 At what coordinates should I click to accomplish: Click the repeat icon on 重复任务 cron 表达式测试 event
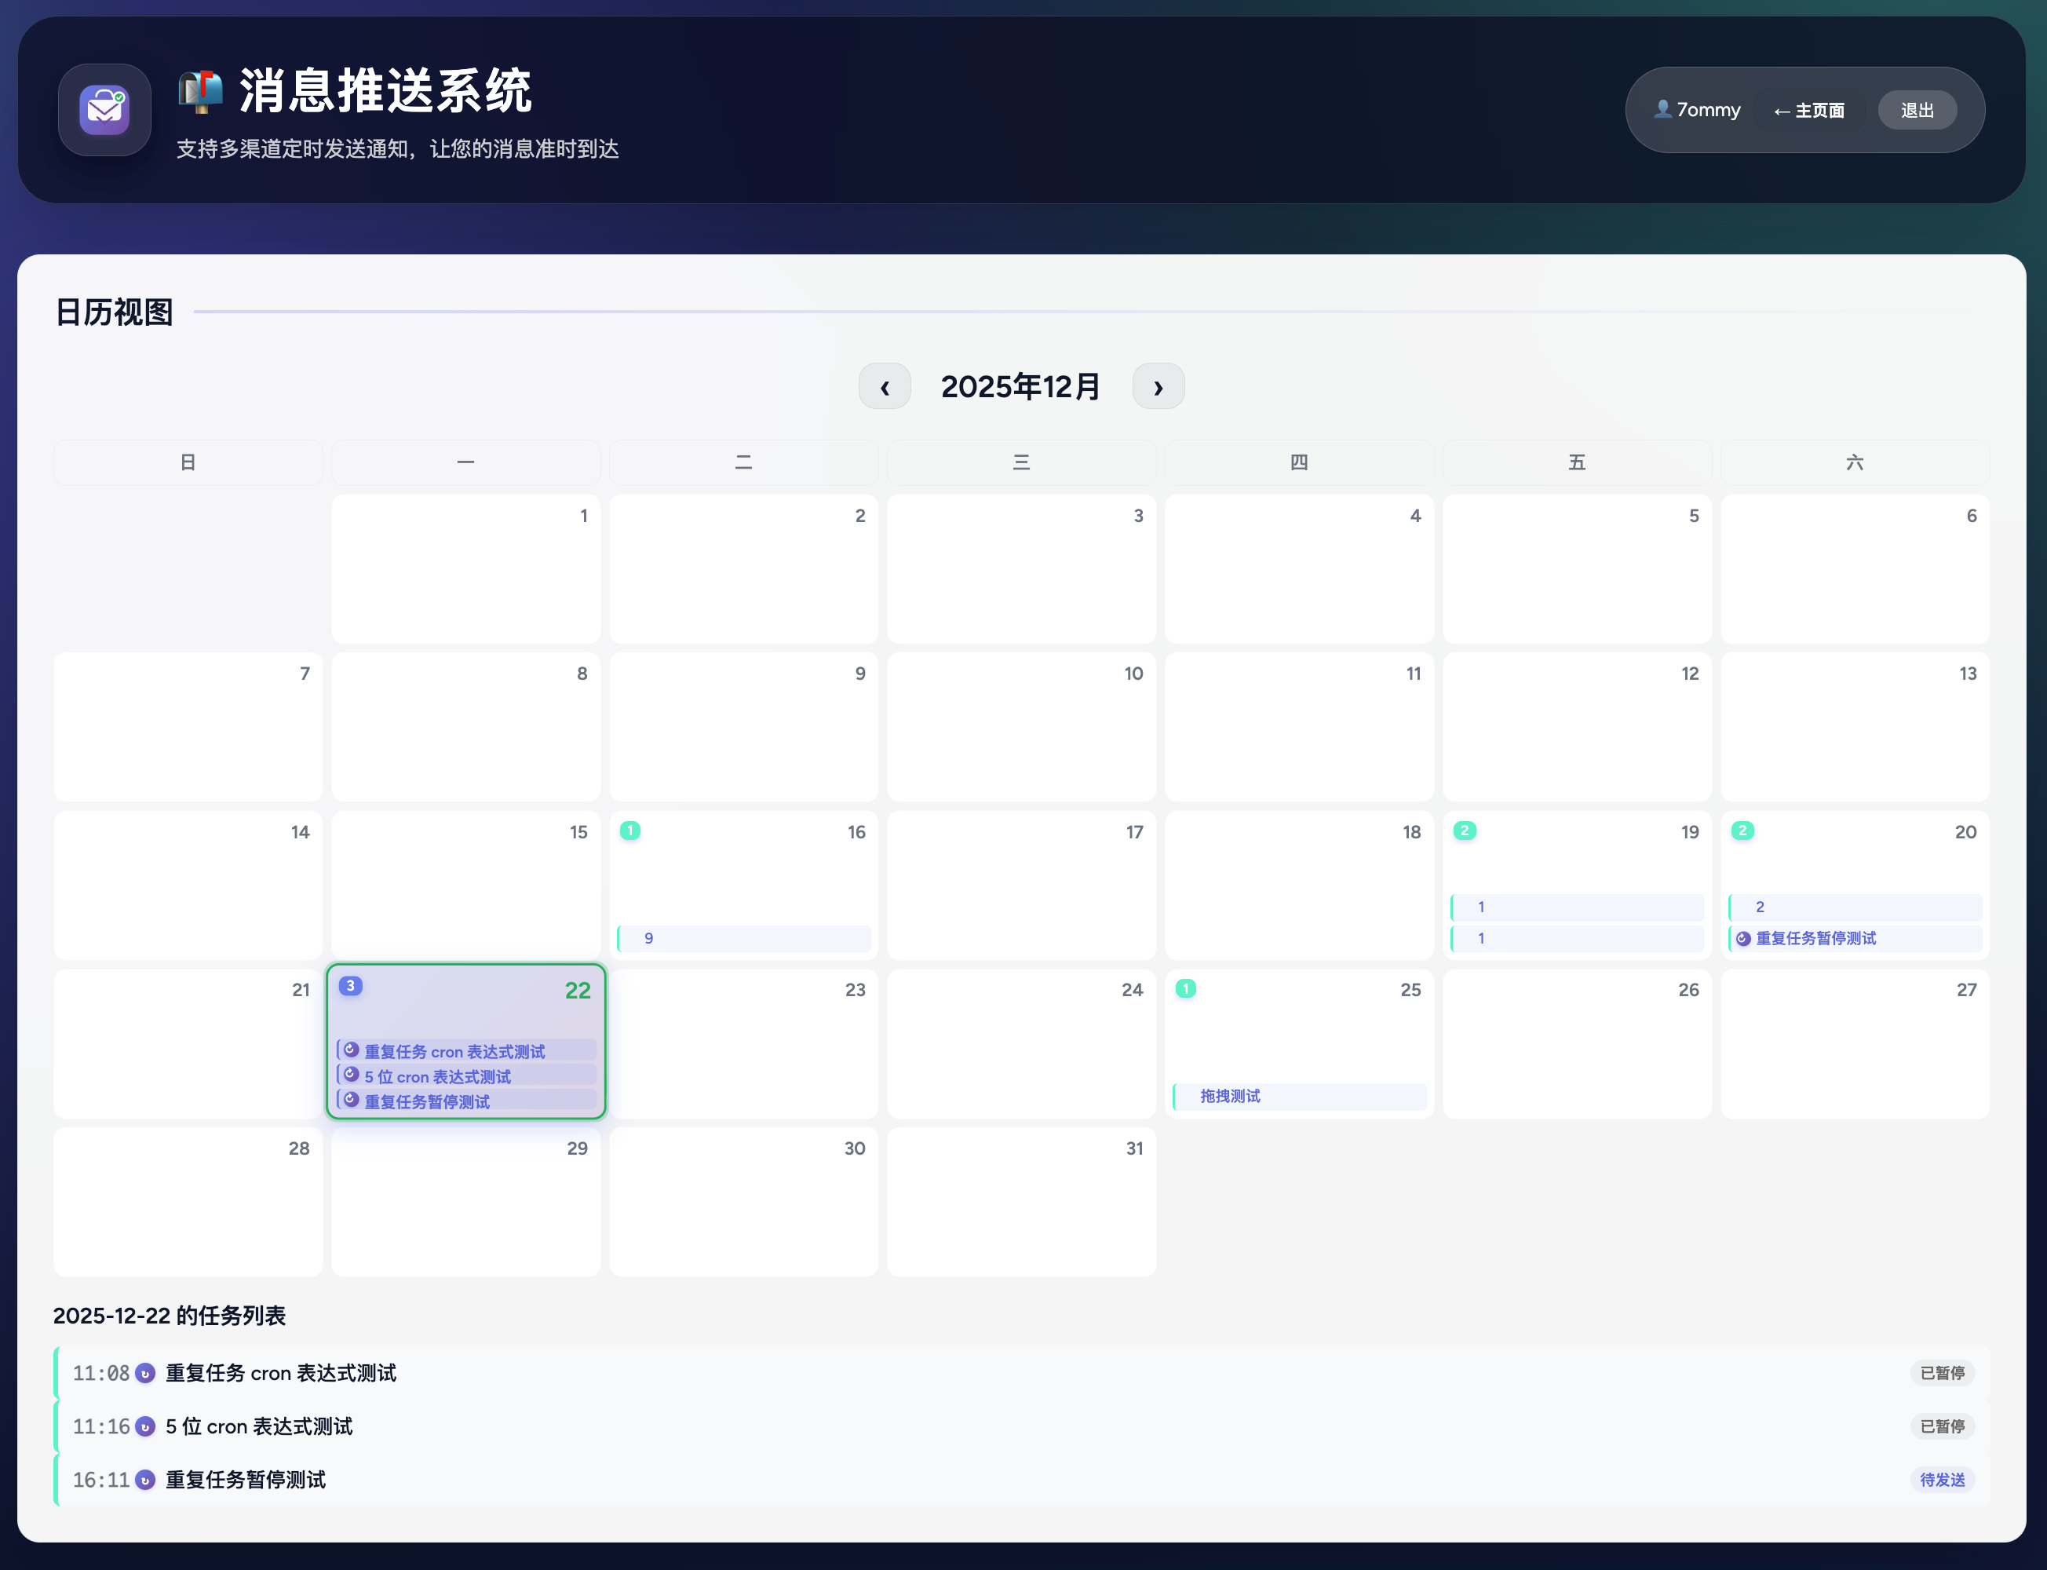(x=352, y=1050)
